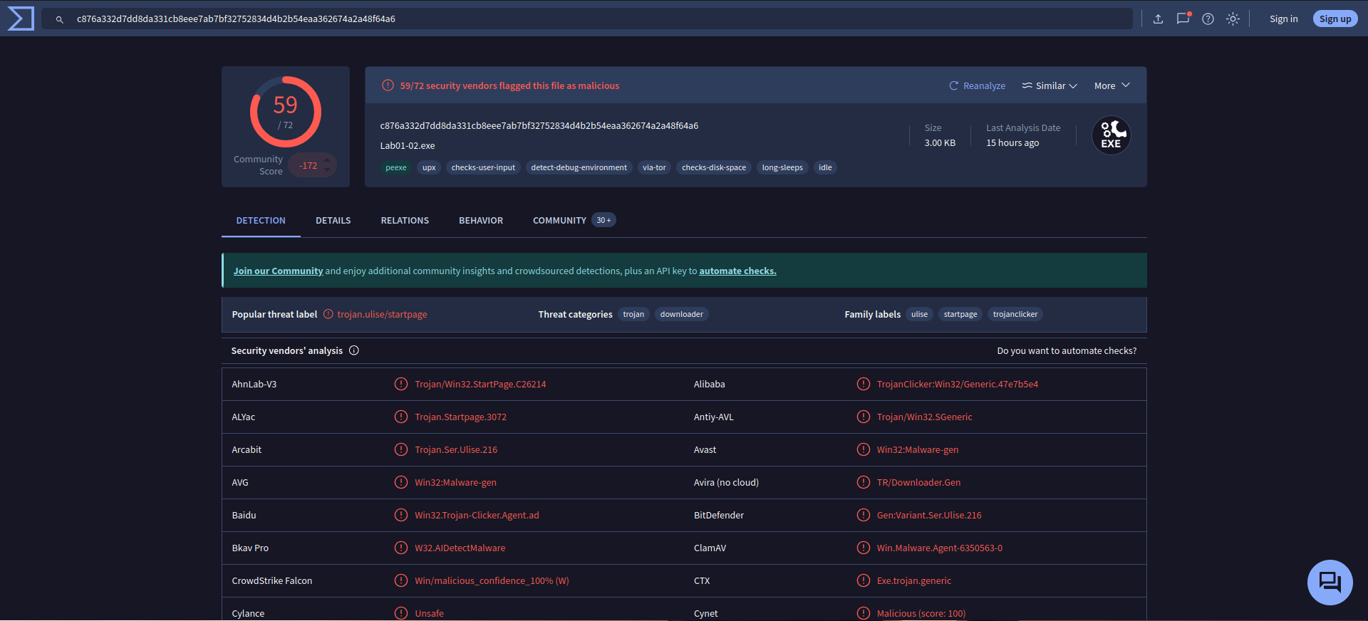Select the checks-user-input tag
1368x621 pixels.
click(483, 168)
